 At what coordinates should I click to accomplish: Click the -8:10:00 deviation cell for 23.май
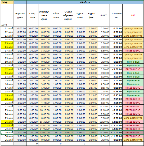click(x=116, y=110)
